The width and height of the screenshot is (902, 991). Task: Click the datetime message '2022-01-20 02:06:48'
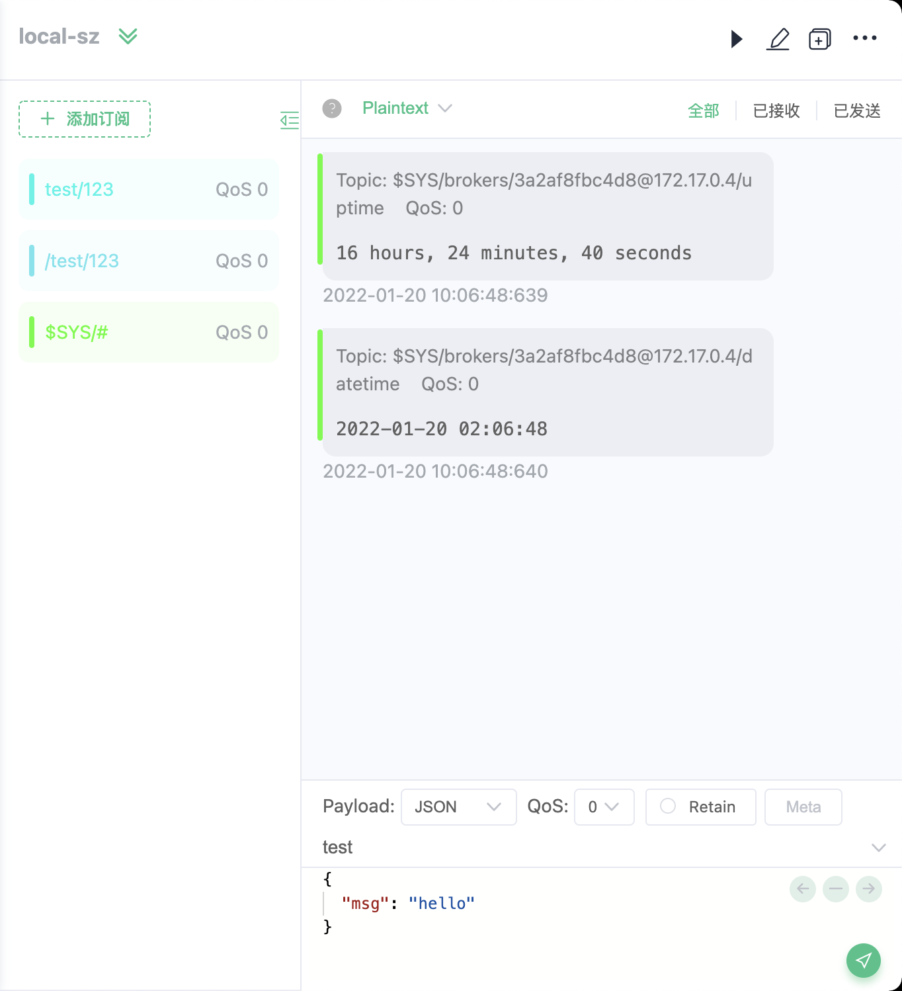click(442, 429)
